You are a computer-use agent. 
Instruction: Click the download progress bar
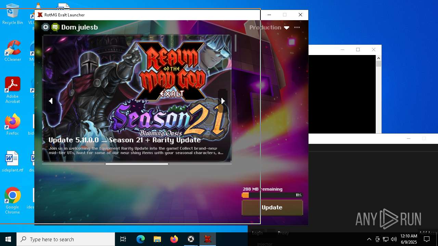[272, 195]
